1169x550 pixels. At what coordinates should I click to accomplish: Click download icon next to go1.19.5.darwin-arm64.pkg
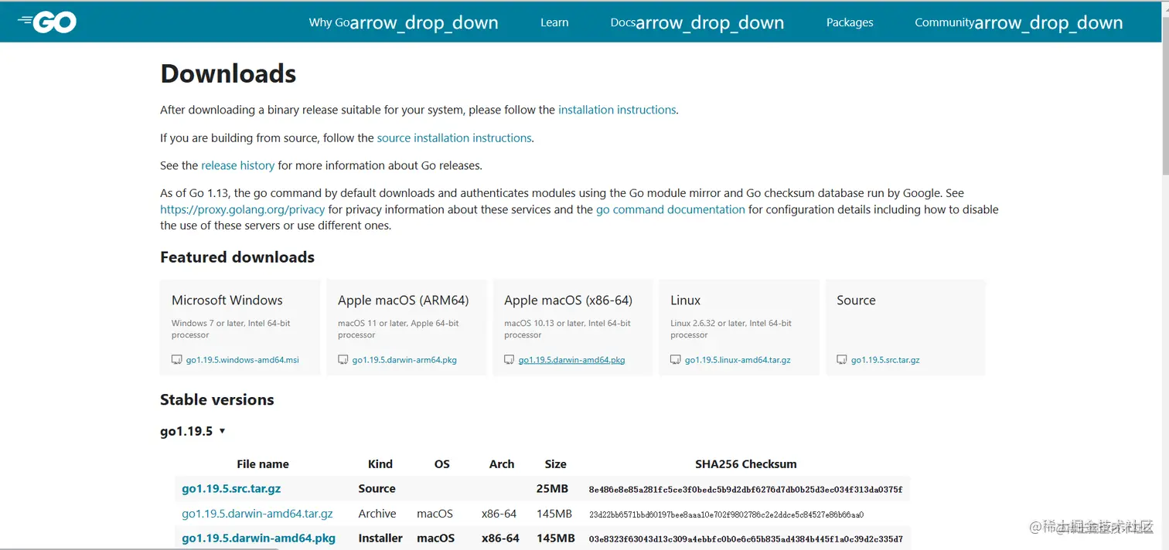click(x=343, y=360)
